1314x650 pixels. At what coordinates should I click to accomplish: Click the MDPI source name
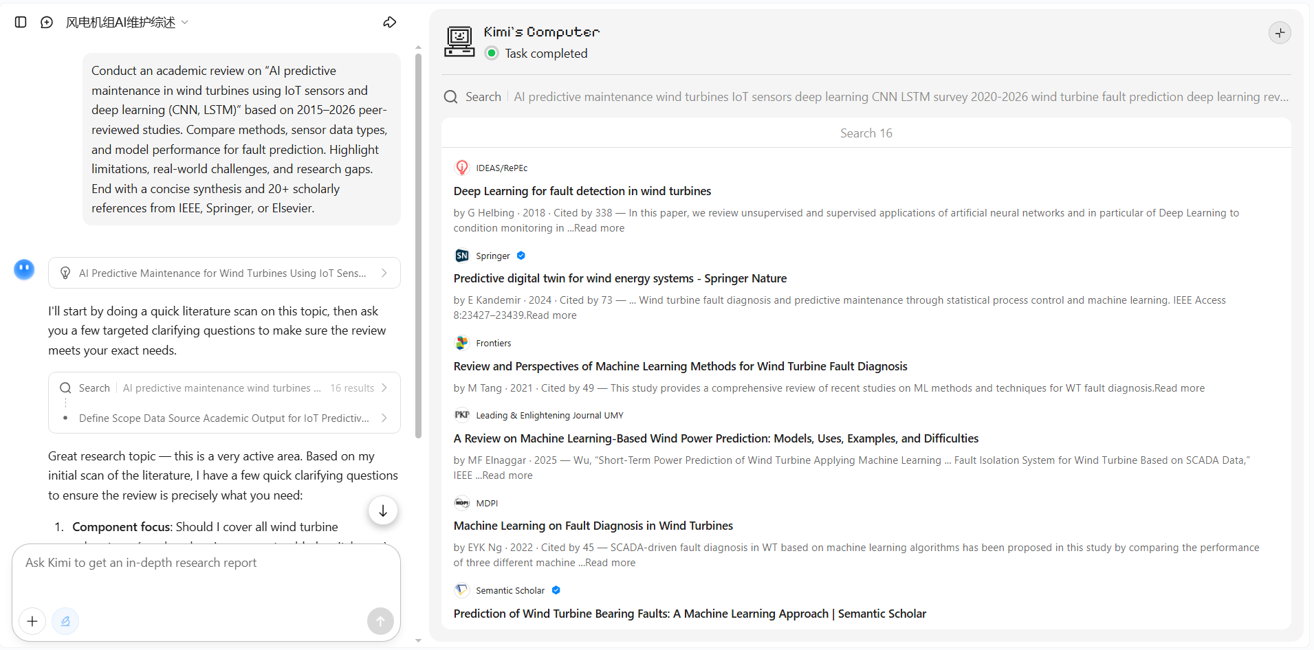point(487,503)
